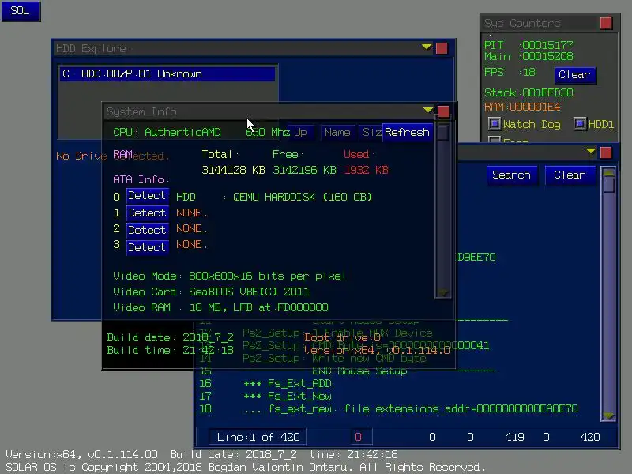Click the Used 1932 KB value
This screenshot has width=632, height=474.
pyautogui.click(x=367, y=170)
